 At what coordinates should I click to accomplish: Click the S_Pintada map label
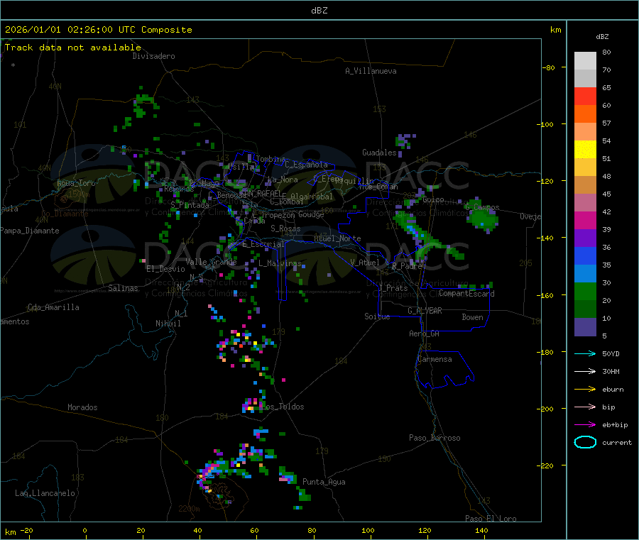coord(190,205)
